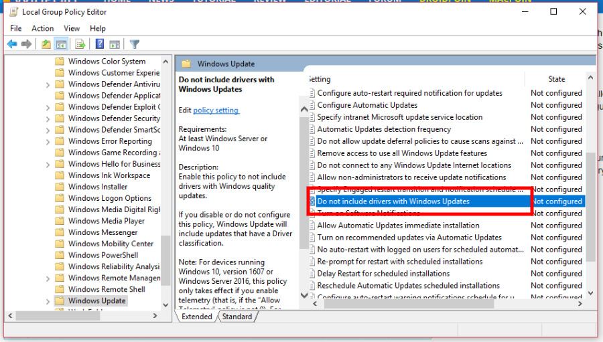
Task: Click the Local Group Policy Editor title icon
Action: [x=13, y=12]
